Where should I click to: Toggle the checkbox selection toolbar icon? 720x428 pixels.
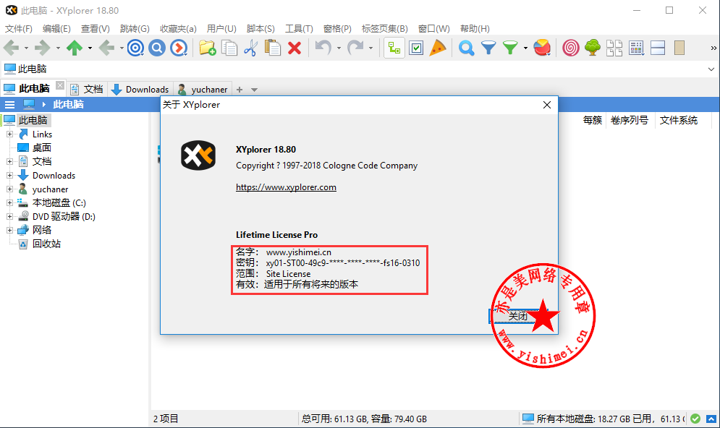(416, 48)
